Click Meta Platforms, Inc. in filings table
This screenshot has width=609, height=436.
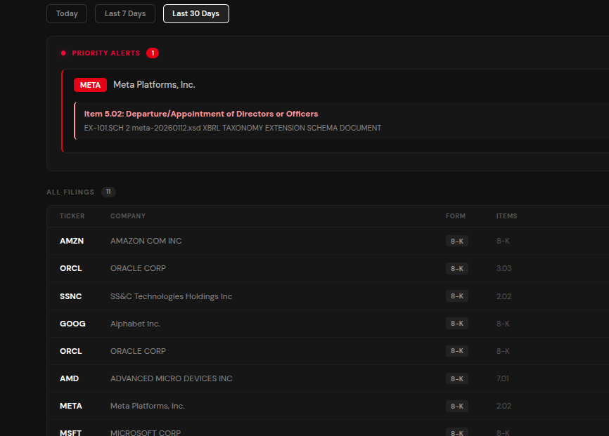[x=148, y=406]
